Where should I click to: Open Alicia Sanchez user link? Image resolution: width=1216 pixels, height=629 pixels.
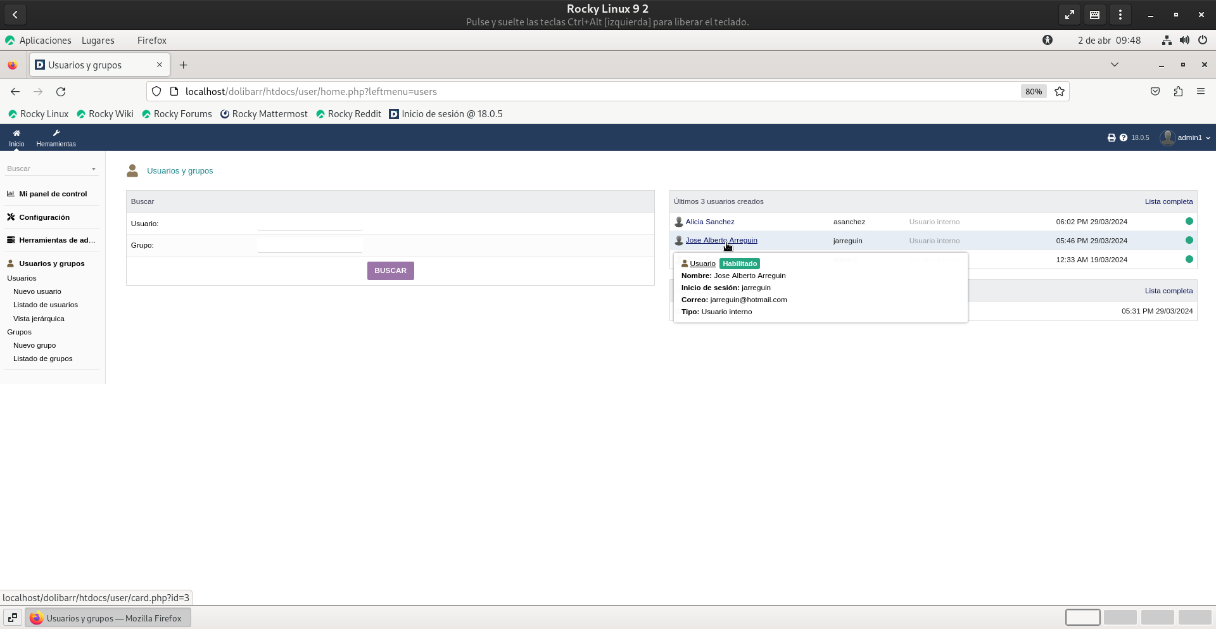pyautogui.click(x=710, y=222)
